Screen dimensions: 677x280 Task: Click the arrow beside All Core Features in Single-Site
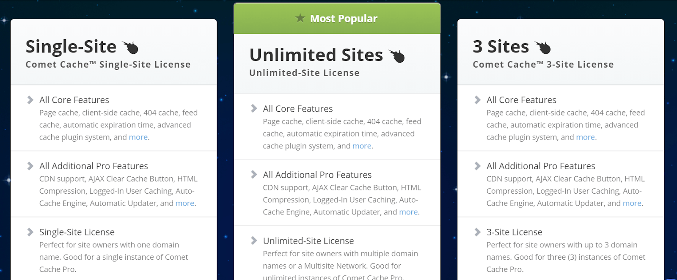click(x=30, y=100)
